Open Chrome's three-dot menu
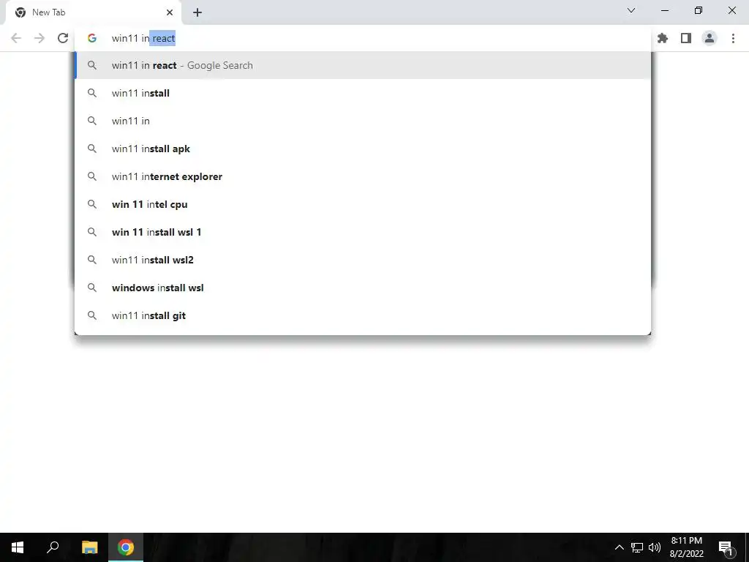Screen dimensions: 749x562 click(733, 38)
